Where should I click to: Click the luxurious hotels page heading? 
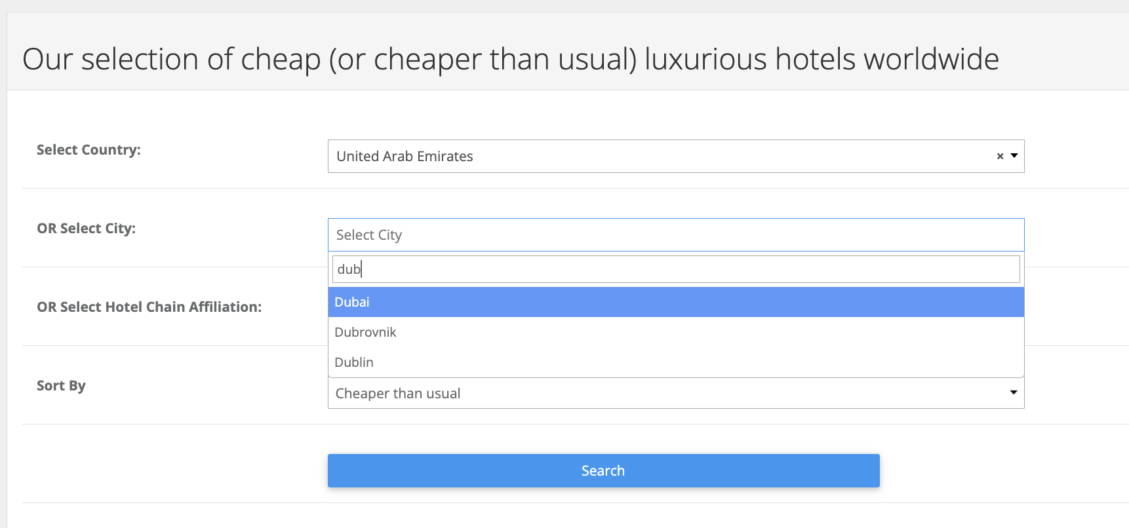tap(511, 59)
